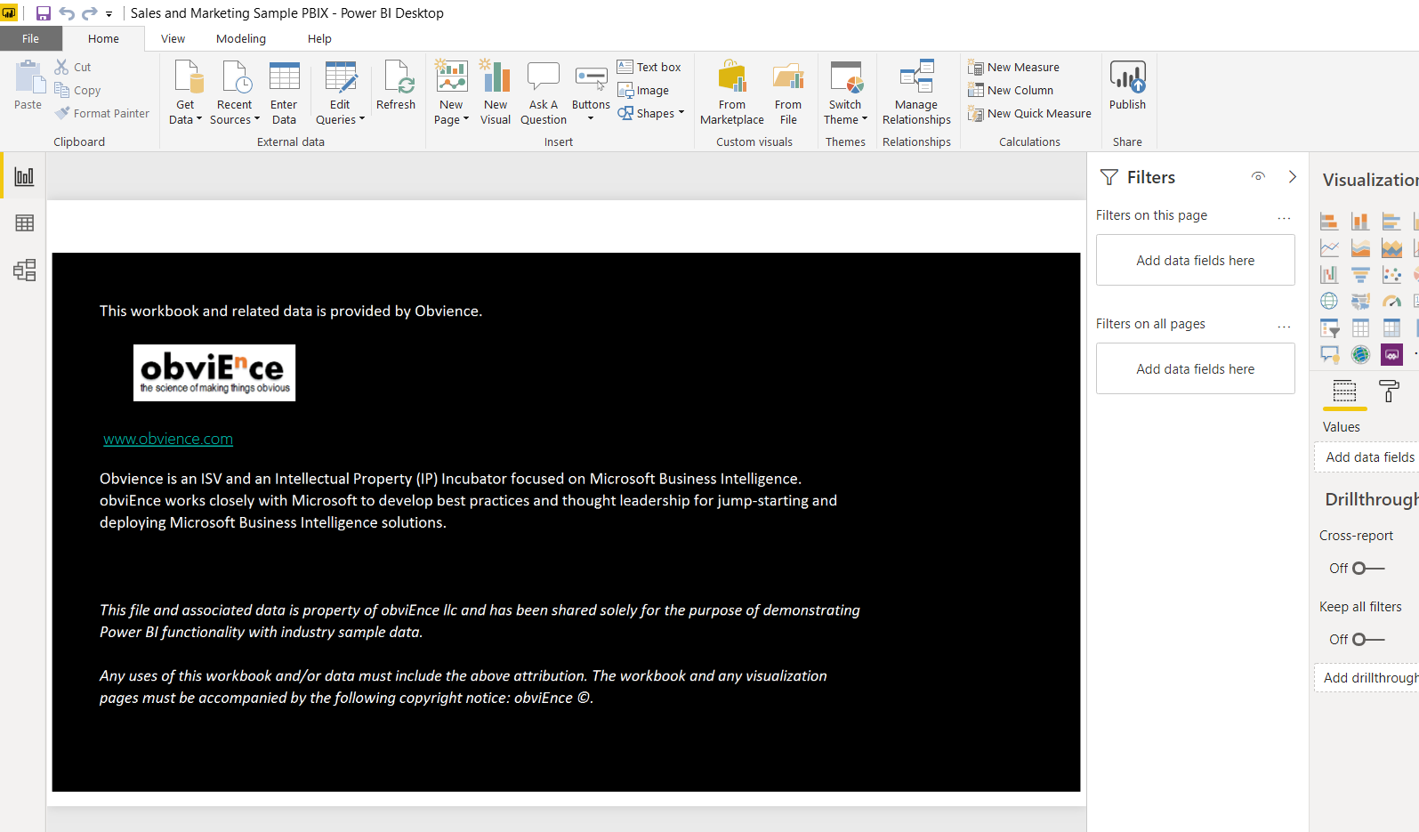The width and height of the screenshot is (1419, 832).
Task: Save the file from quick access toolbar
Action: tap(43, 13)
